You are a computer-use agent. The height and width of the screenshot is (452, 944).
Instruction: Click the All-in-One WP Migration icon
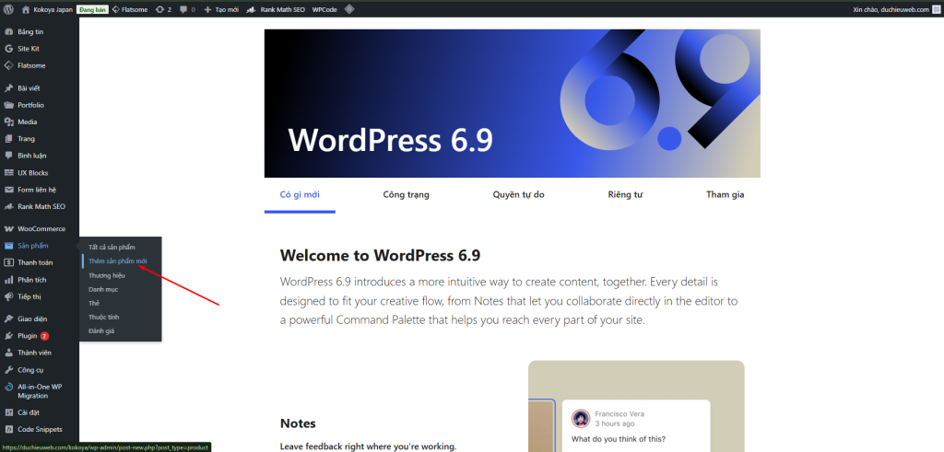8,387
